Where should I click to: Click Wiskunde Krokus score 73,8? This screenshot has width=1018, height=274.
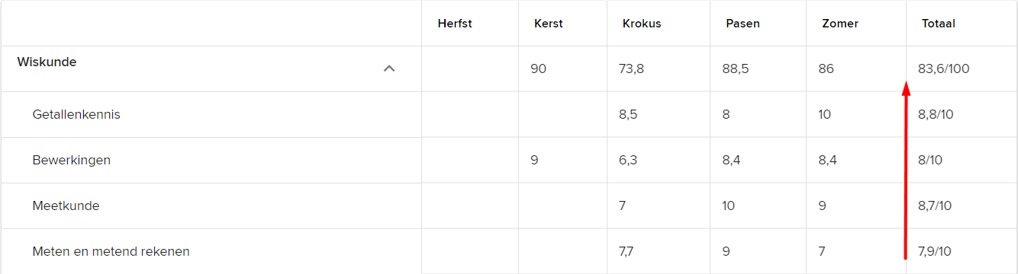pyautogui.click(x=631, y=68)
